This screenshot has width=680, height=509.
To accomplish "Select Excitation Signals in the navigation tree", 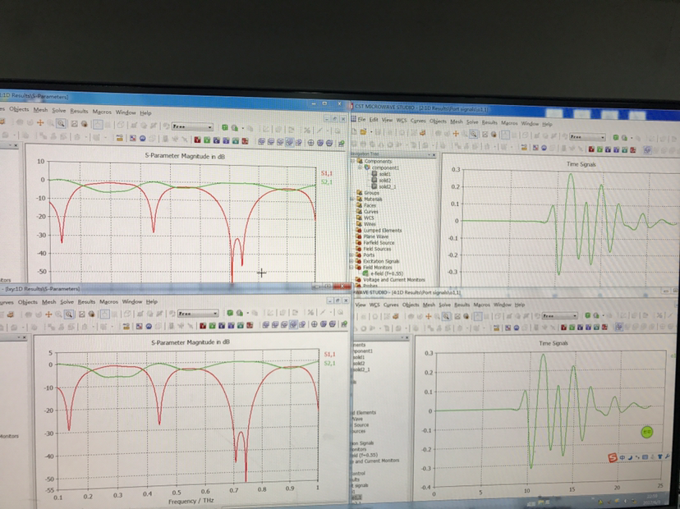I will [379, 260].
